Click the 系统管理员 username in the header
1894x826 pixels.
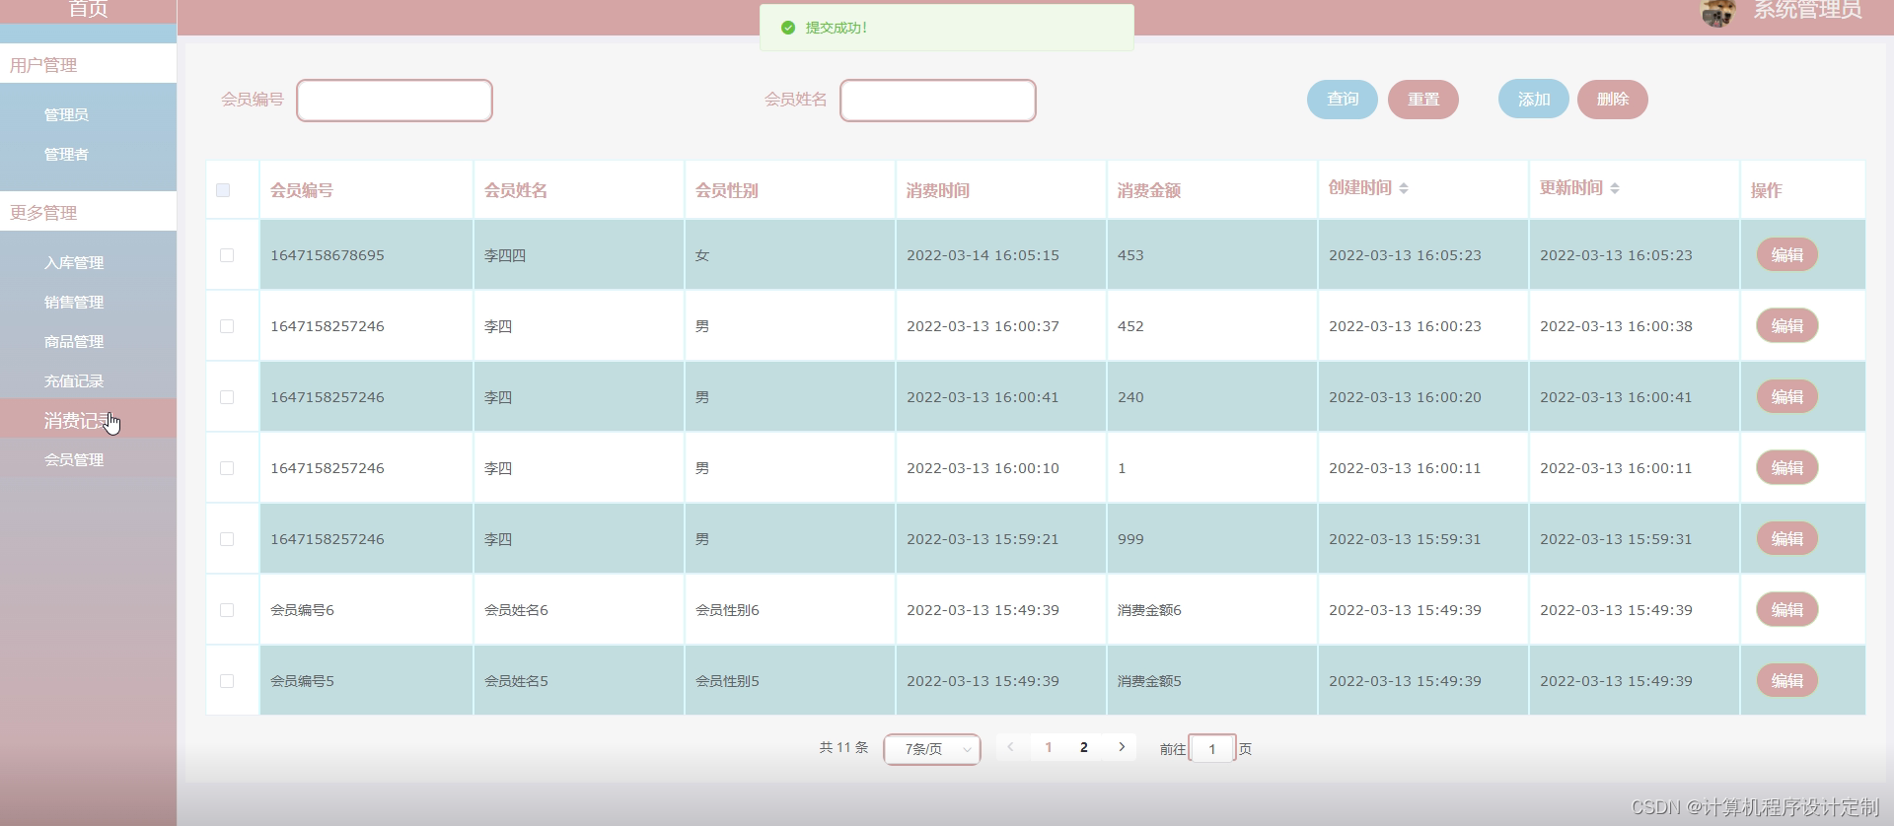[1807, 10]
